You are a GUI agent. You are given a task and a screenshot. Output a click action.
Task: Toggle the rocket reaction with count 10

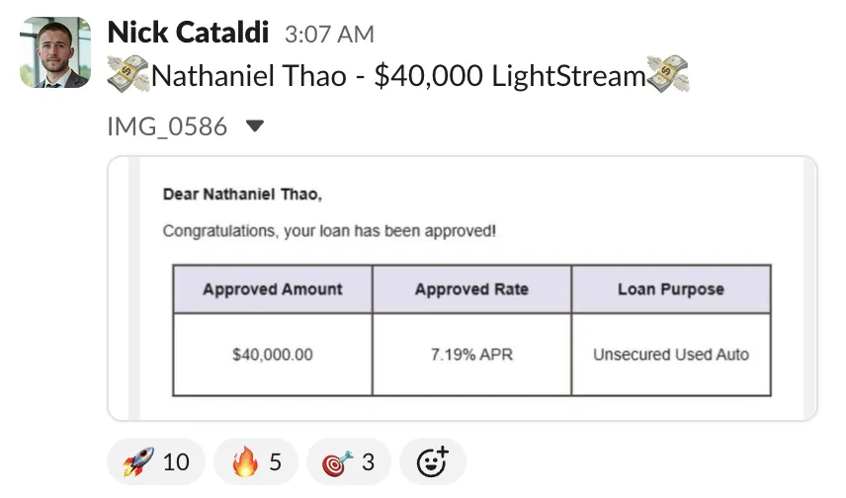(156, 461)
